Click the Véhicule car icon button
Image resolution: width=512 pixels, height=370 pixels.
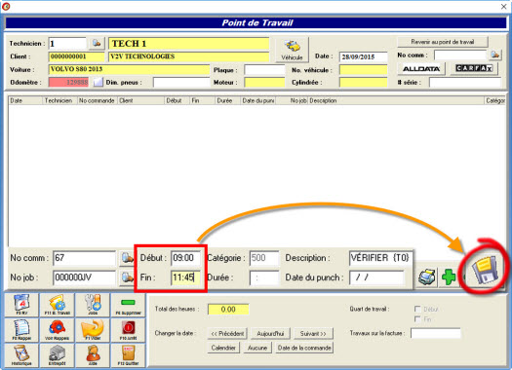(292, 50)
